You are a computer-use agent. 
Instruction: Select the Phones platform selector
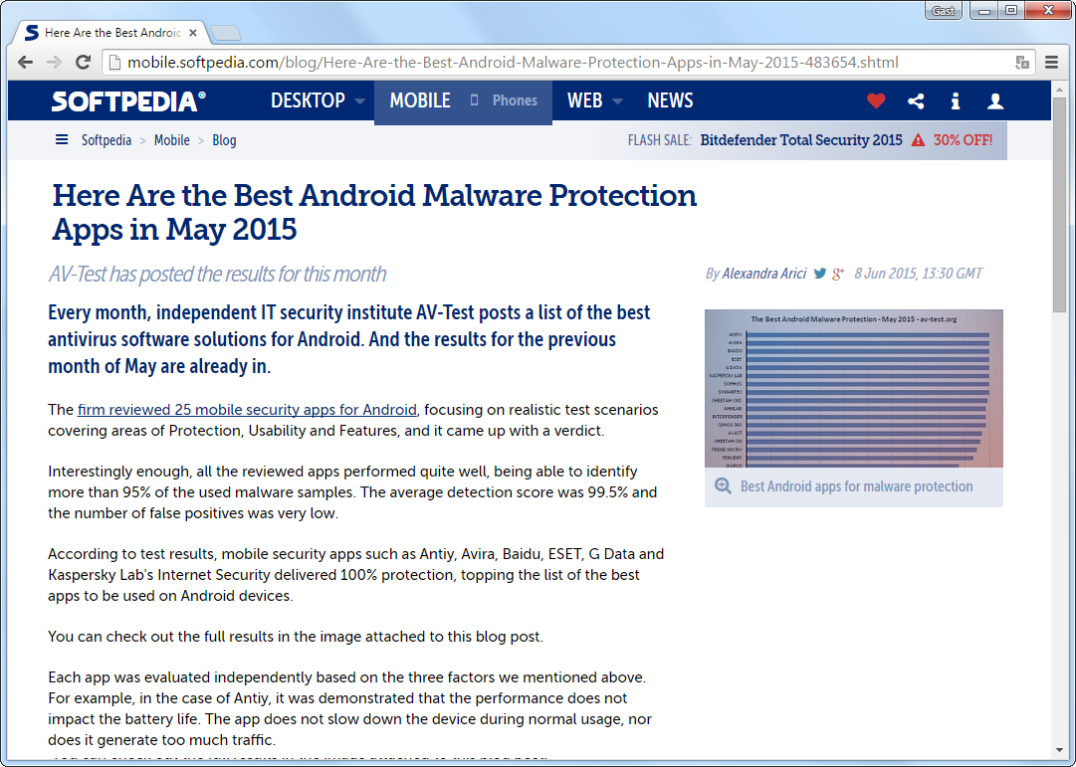pos(505,101)
